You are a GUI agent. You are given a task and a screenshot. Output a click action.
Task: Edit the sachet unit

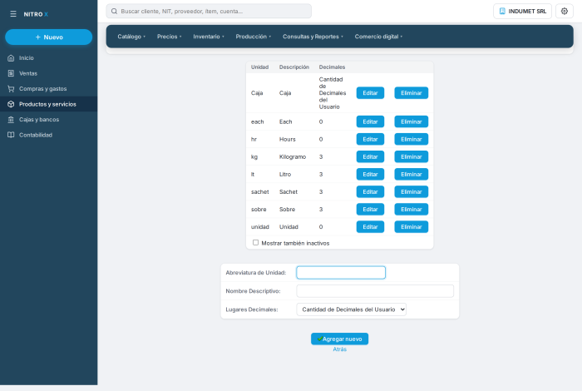(370, 191)
